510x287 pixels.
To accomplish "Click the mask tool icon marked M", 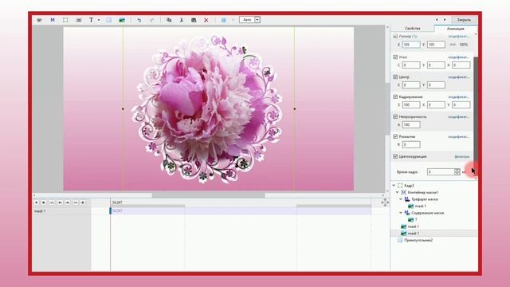I will pyautogui.click(x=53, y=20).
